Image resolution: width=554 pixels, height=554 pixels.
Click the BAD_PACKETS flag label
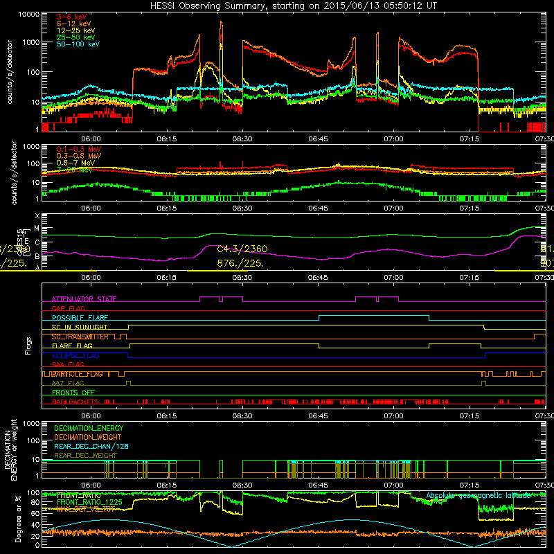[75, 402]
